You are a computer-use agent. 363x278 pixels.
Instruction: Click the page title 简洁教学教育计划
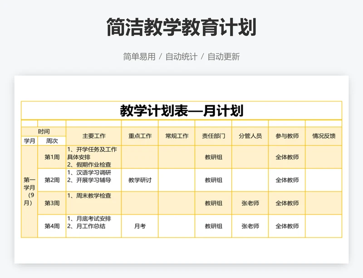tap(181, 27)
